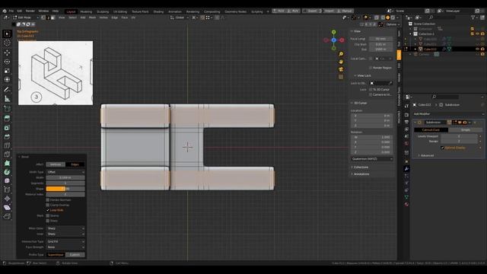
Task: Choose Custom profile type button
Action: pyautogui.click(x=75, y=255)
